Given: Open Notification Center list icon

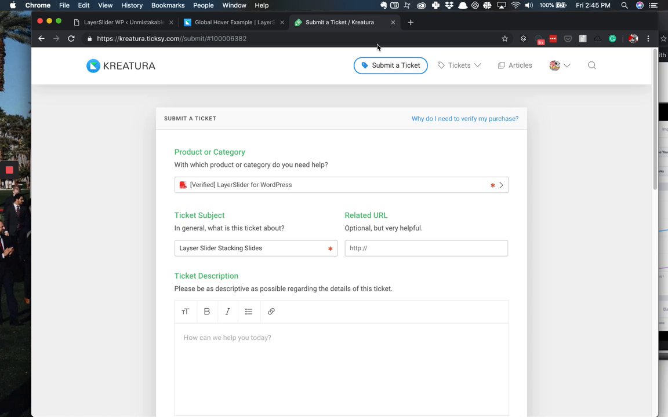Looking at the screenshot, I should click(653, 5).
